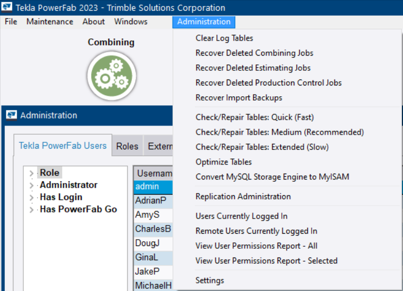
Task: Choose Clear Log Tables
Action: tap(224, 38)
